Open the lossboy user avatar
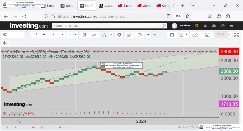The width and height of the screenshot is (243, 131). point(174,26)
